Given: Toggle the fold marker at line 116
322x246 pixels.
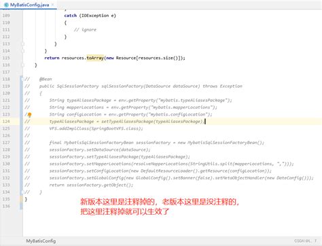Looking at the screenshot, I should [x=22, y=65].
